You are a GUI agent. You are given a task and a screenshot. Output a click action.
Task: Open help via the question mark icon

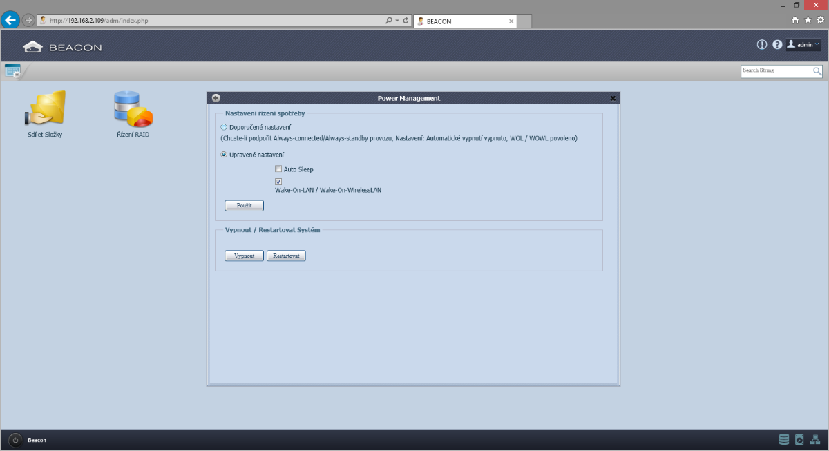pos(777,44)
